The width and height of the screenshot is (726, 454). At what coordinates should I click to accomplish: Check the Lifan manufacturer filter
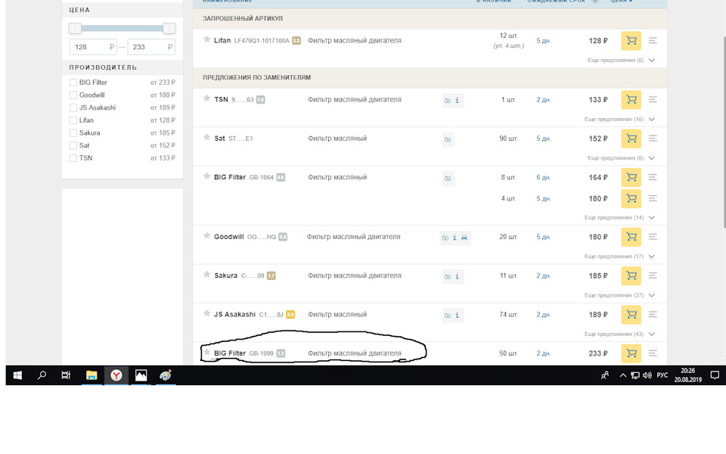tap(73, 120)
